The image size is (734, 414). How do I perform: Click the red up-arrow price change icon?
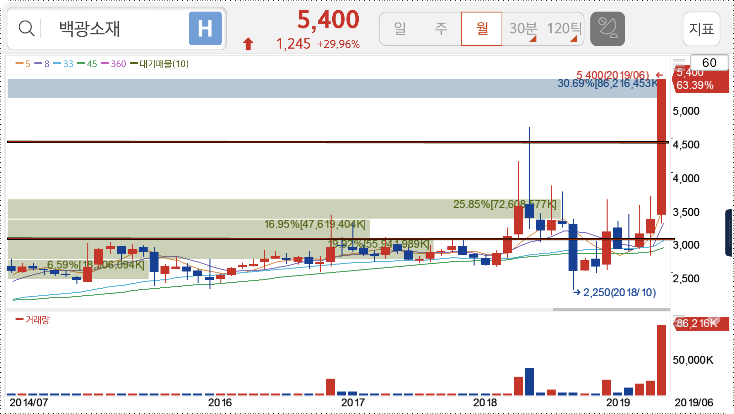[248, 44]
